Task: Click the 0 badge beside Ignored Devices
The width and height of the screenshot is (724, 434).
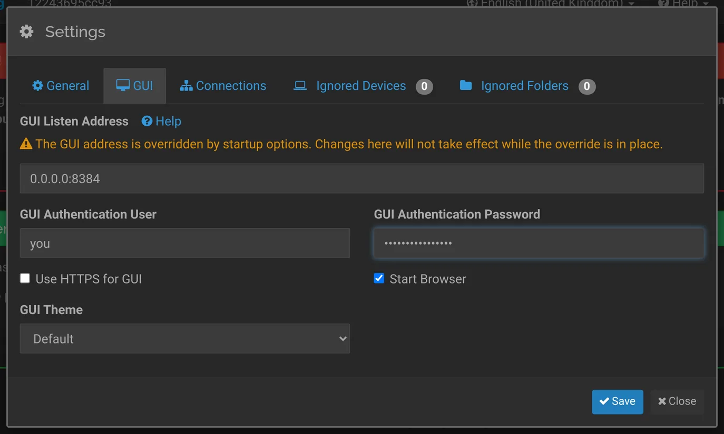Action: point(424,86)
